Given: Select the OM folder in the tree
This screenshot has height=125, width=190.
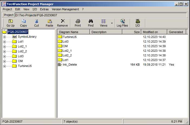Looking at the screenshot, I should coord(20,61).
